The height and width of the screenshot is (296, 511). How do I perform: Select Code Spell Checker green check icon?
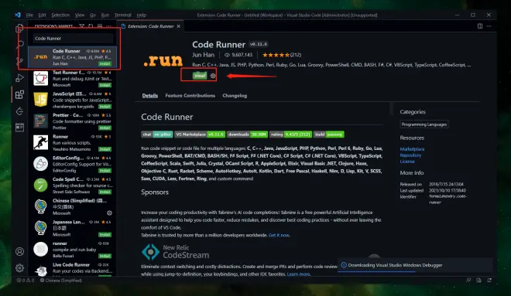point(41,185)
